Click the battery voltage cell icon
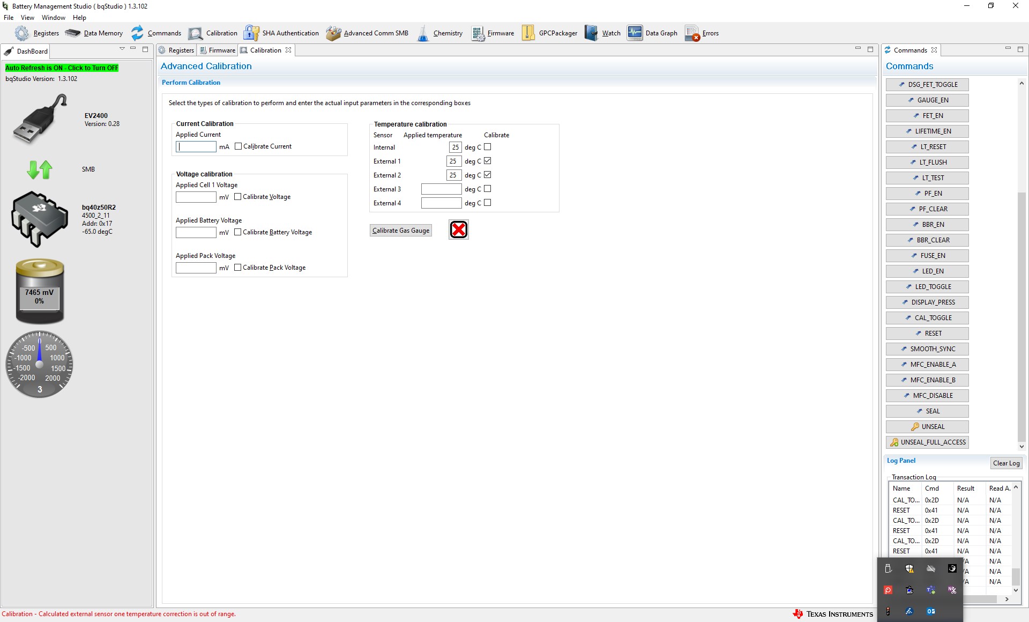 (40, 291)
